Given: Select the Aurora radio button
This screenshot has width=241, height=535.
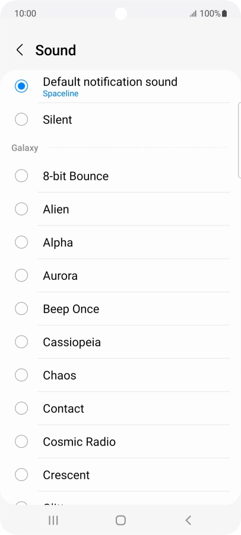Looking at the screenshot, I should 21,275.
